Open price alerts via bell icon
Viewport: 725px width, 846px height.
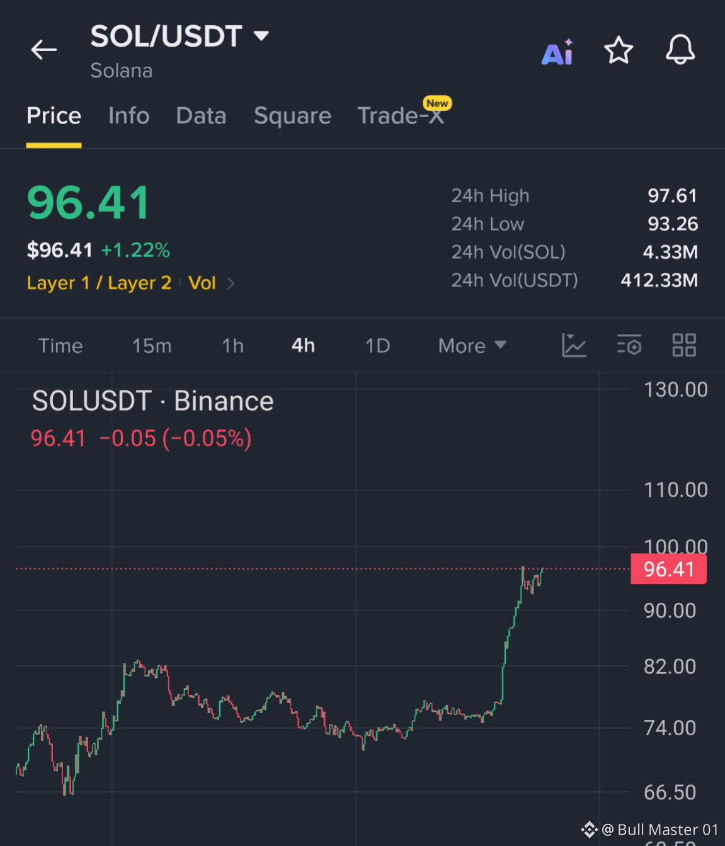[680, 50]
